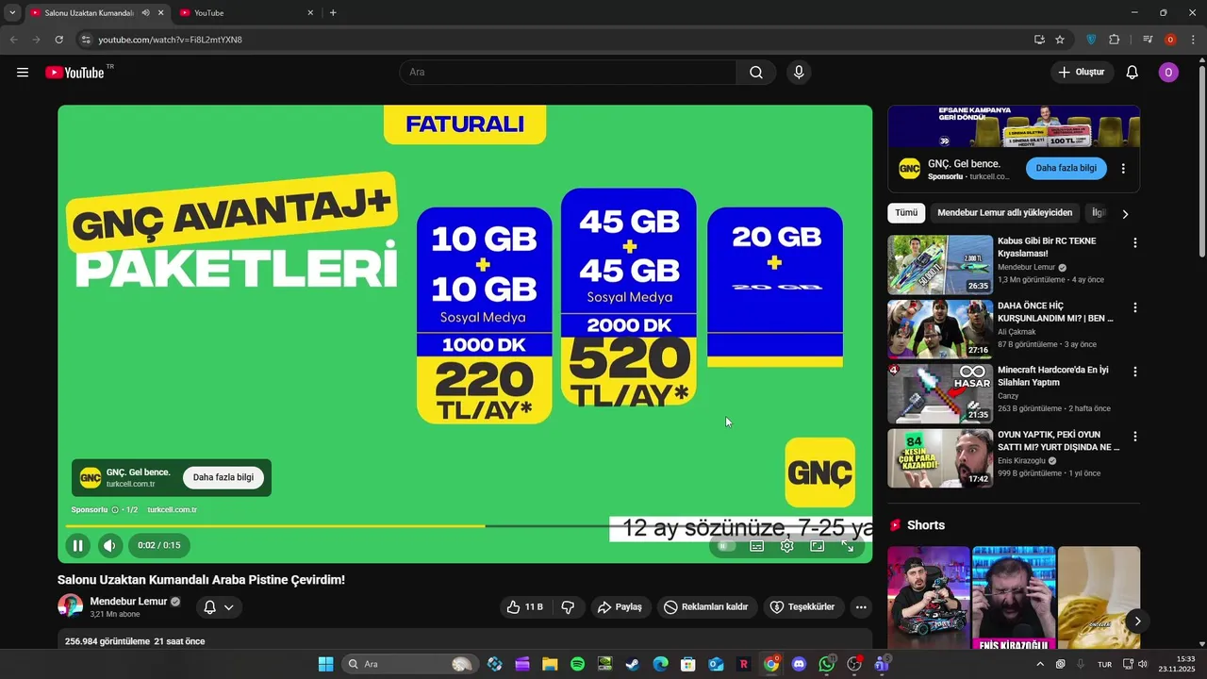Open subtitles from the player controls
Image resolution: width=1207 pixels, height=679 pixels.
756,546
